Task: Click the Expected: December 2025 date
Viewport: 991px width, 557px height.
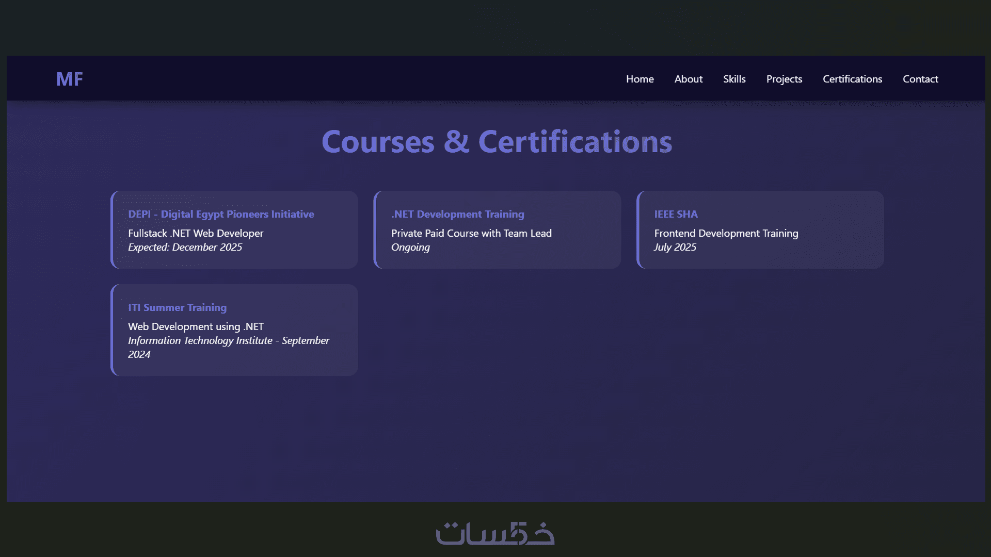Action: 185,247
